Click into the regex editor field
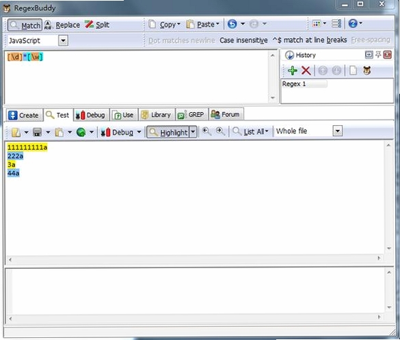 click(137, 77)
